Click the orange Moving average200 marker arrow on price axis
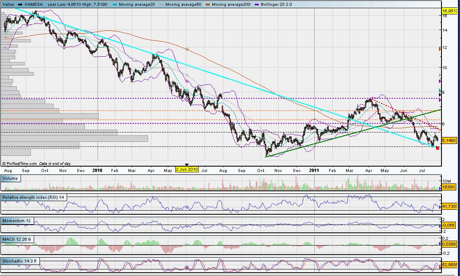This screenshot has width=460, height=276. tap(440, 49)
